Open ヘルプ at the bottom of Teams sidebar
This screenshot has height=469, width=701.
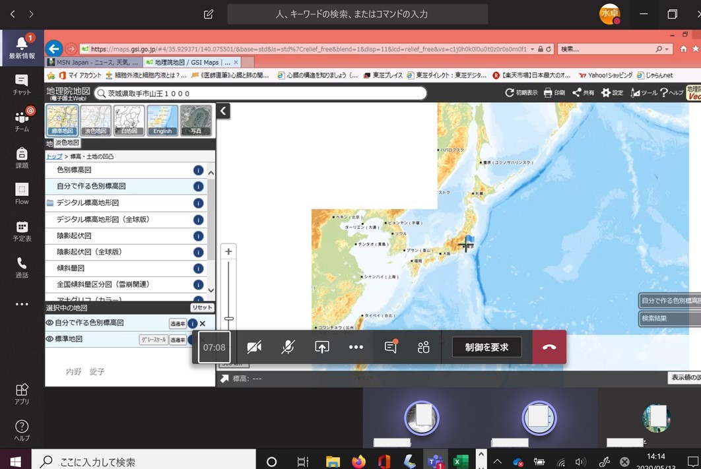(x=22, y=431)
